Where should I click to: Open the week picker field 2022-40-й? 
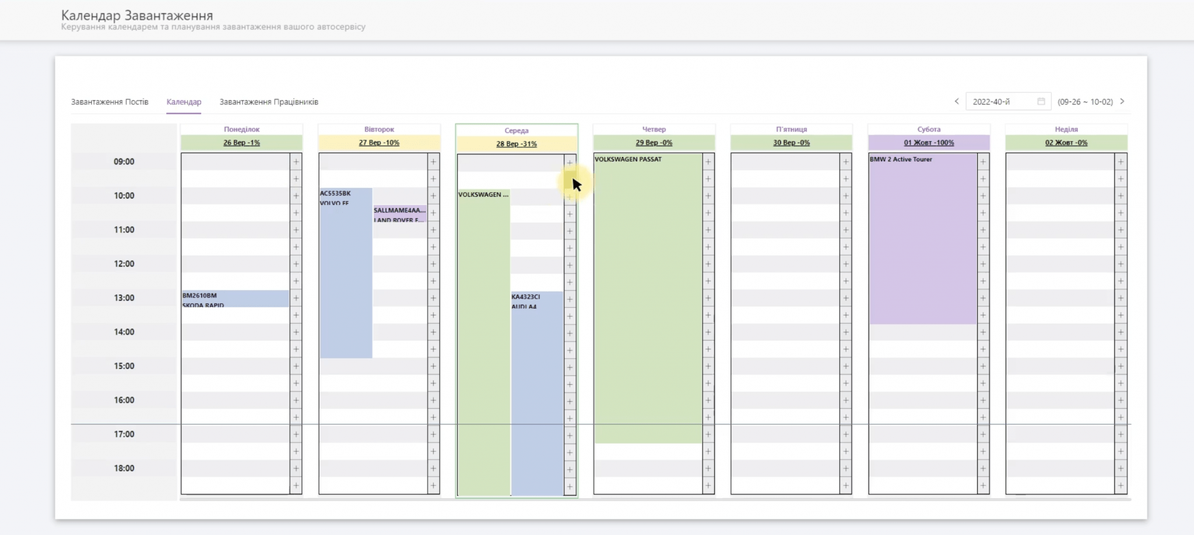[x=1008, y=101]
